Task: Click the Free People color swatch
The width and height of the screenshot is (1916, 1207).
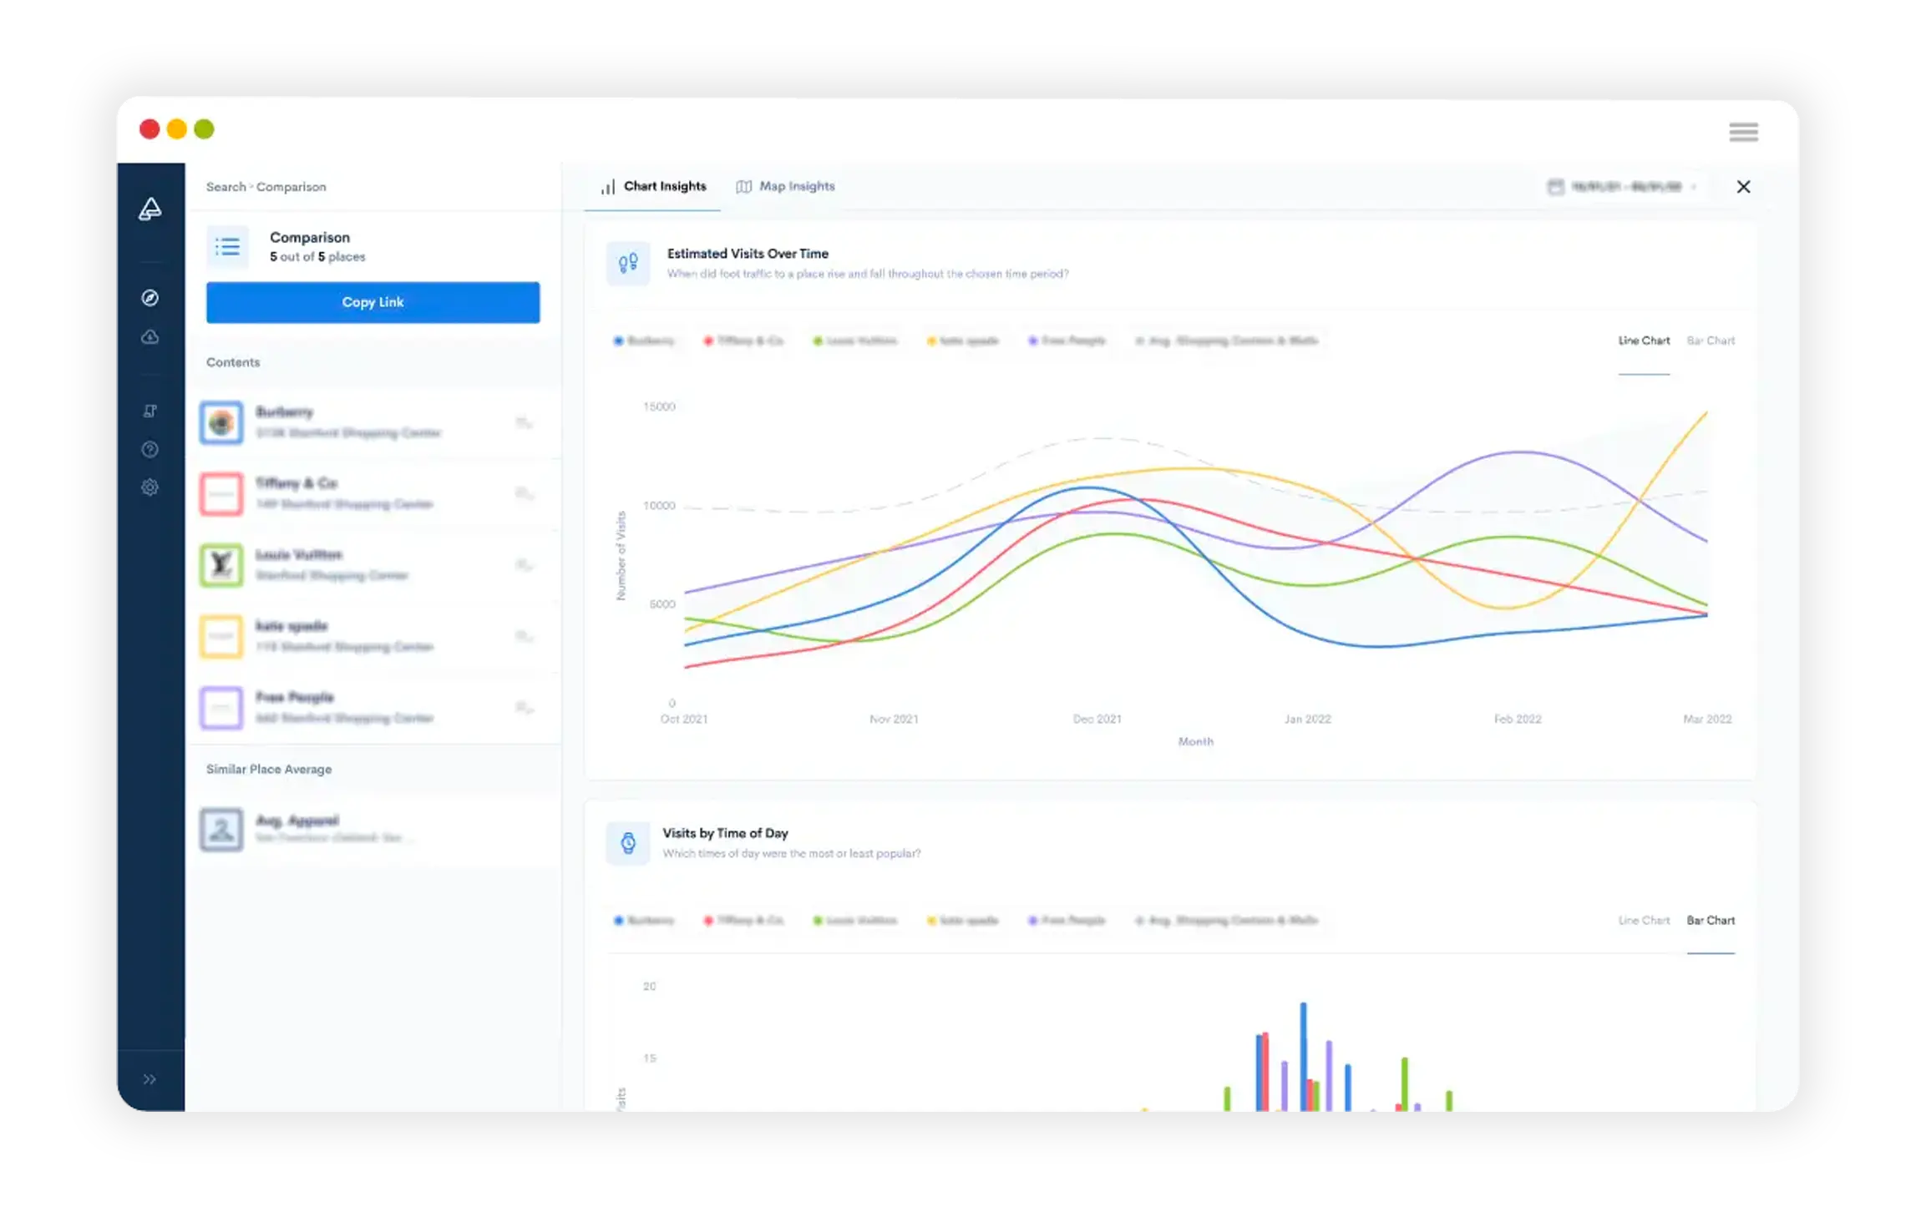Action: pyautogui.click(x=221, y=708)
